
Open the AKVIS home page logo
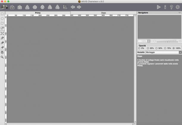coord(4,7)
